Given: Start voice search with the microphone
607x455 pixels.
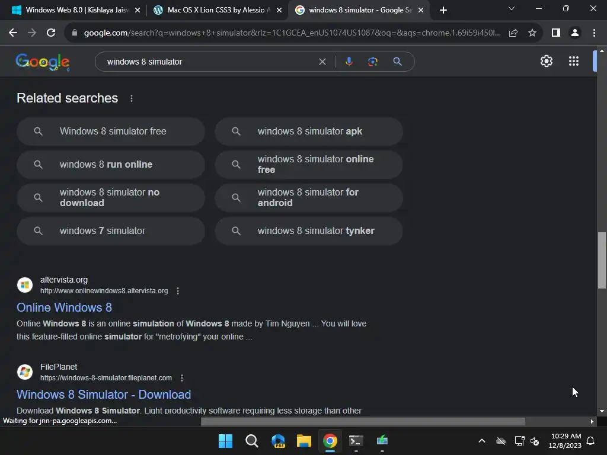Looking at the screenshot, I should [x=349, y=62].
